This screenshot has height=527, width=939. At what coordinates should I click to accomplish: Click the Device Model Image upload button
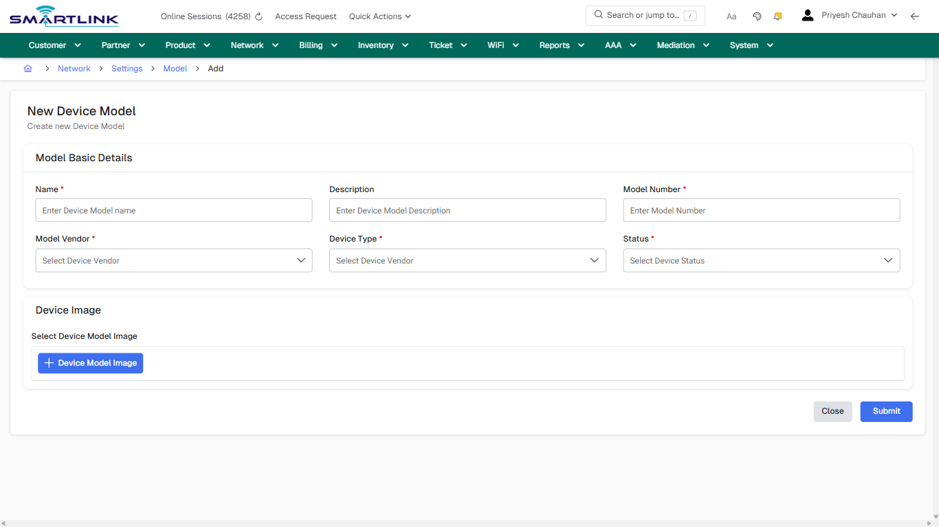coord(90,362)
